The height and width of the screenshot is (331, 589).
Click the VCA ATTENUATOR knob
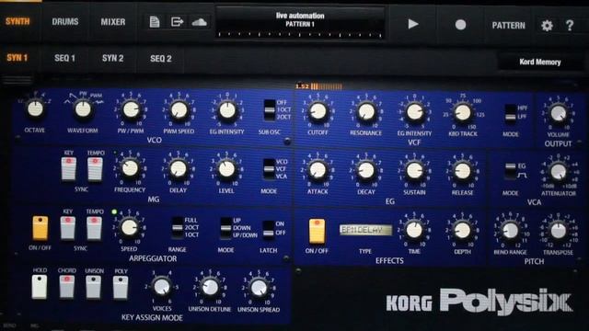(559, 172)
